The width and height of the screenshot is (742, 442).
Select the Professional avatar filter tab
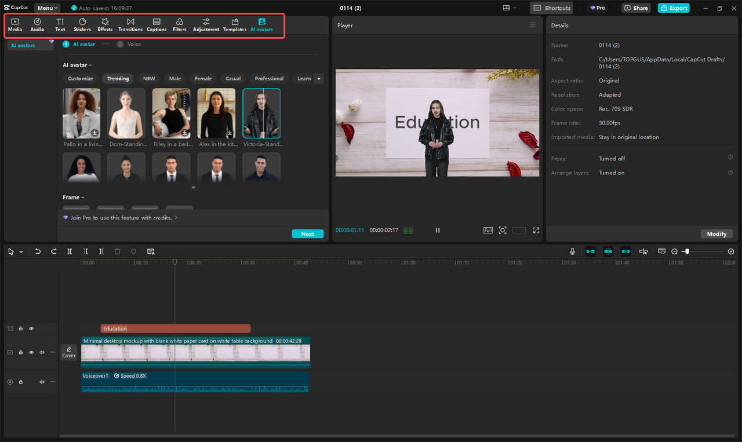(268, 78)
